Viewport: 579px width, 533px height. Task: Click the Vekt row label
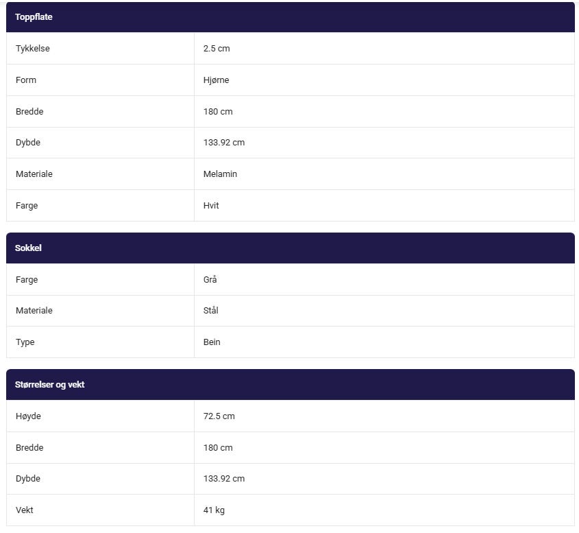click(25, 510)
